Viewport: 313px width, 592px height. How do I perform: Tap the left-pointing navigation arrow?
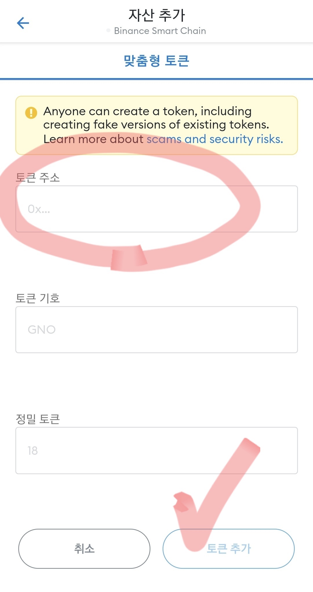pyautogui.click(x=23, y=23)
